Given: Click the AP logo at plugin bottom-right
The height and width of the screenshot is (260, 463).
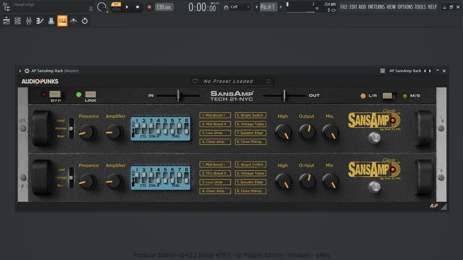Looking at the screenshot, I should [x=434, y=206].
